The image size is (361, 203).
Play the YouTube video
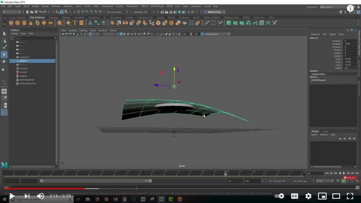[x=12, y=196]
